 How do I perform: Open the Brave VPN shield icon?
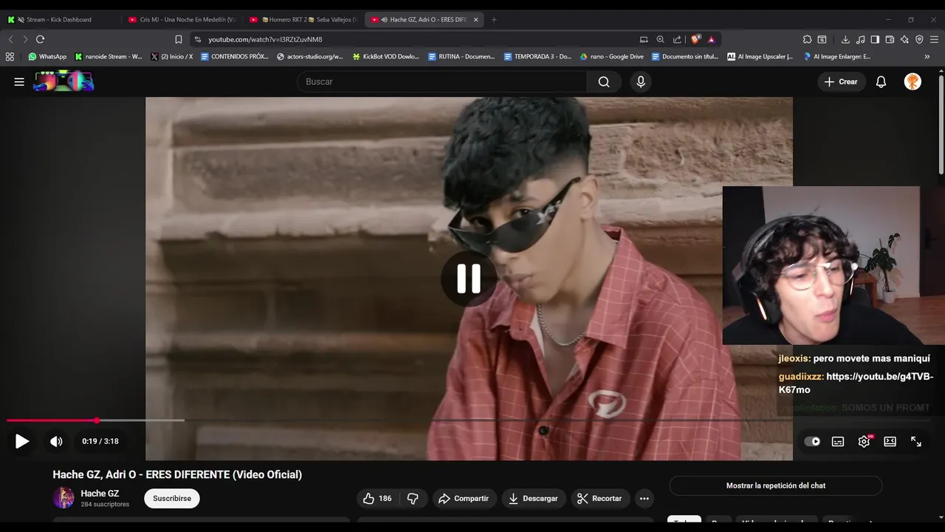point(919,39)
